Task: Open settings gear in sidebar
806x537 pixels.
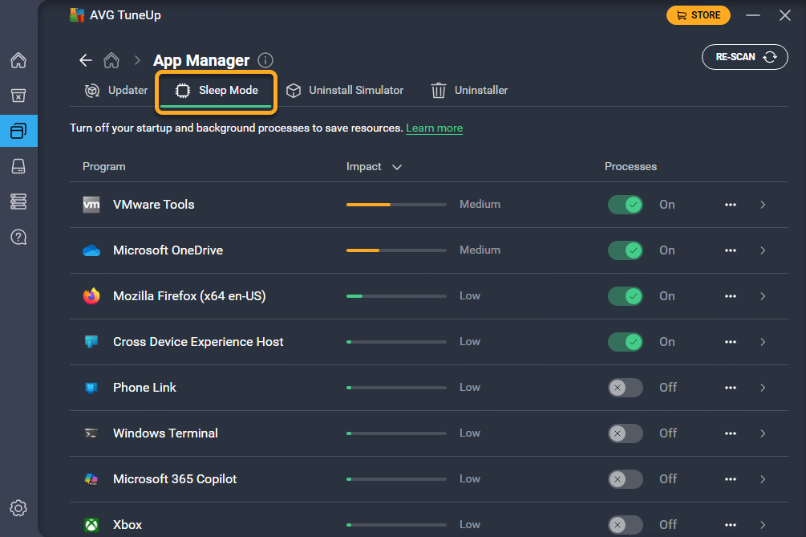Action: coord(18,508)
